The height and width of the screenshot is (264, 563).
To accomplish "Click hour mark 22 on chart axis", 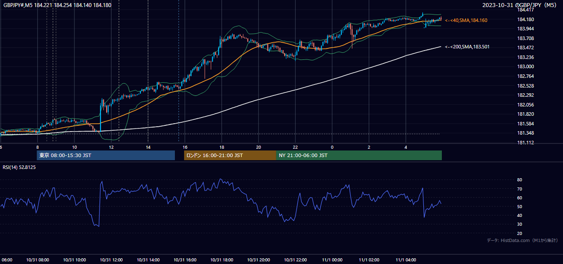I will [x=295, y=147].
